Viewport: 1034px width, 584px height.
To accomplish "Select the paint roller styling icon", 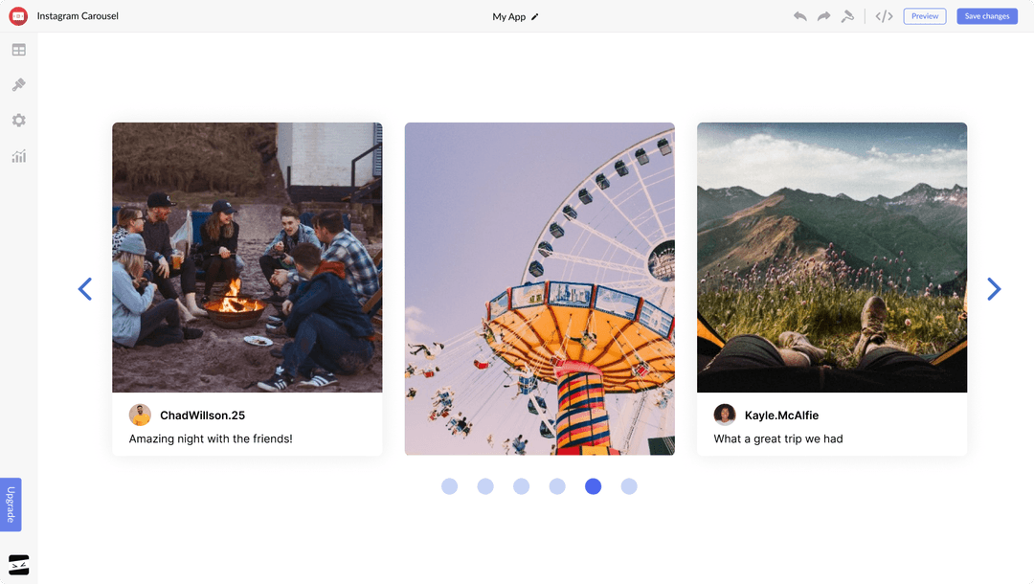I will point(847,16).
